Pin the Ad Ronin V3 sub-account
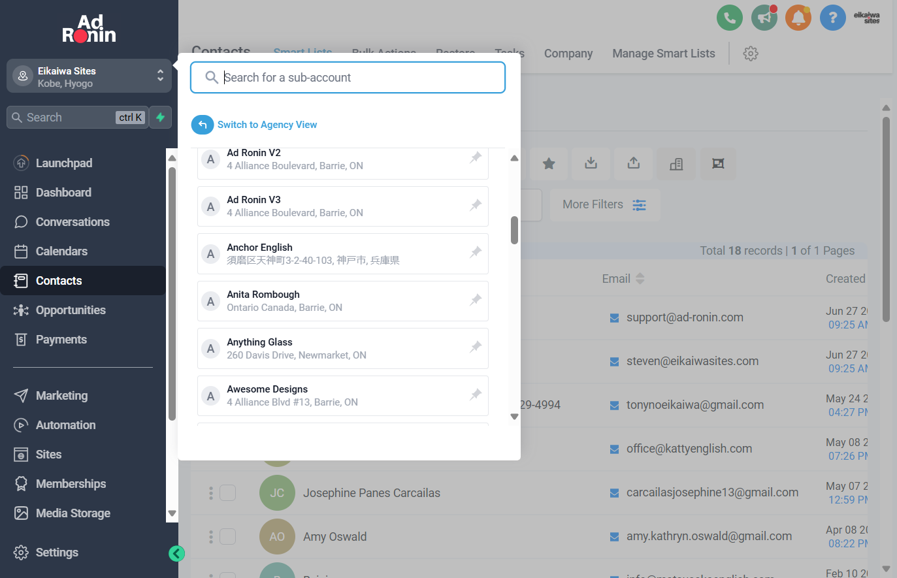897x578 pixels. 476,205
